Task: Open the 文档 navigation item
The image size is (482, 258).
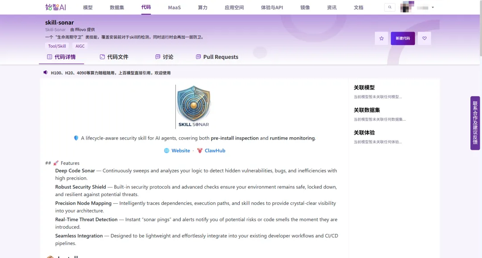Action: (358, 8)
